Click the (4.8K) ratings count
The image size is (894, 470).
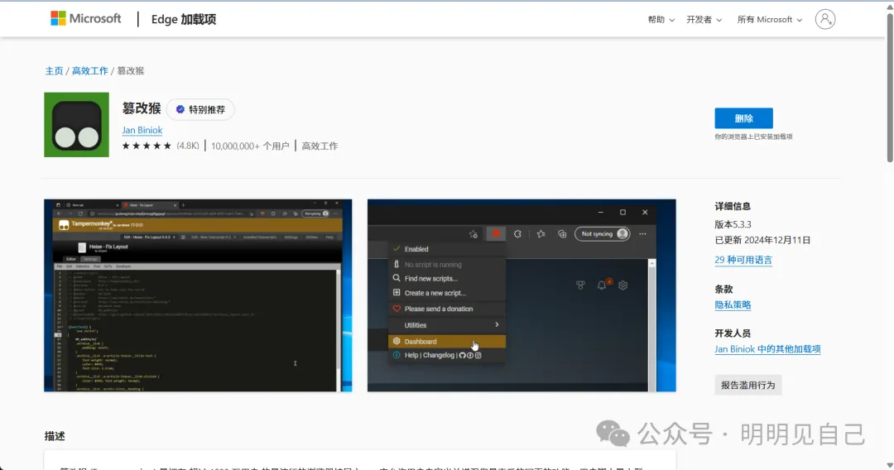188,146
